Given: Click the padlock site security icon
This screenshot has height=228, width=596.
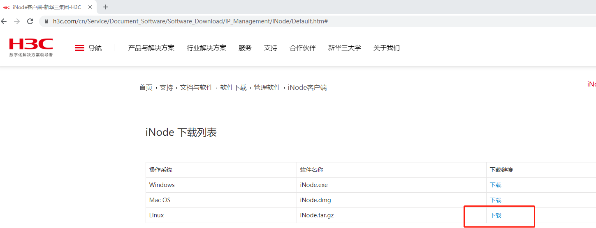Looking at the screenshot, I should coord(46,21).
